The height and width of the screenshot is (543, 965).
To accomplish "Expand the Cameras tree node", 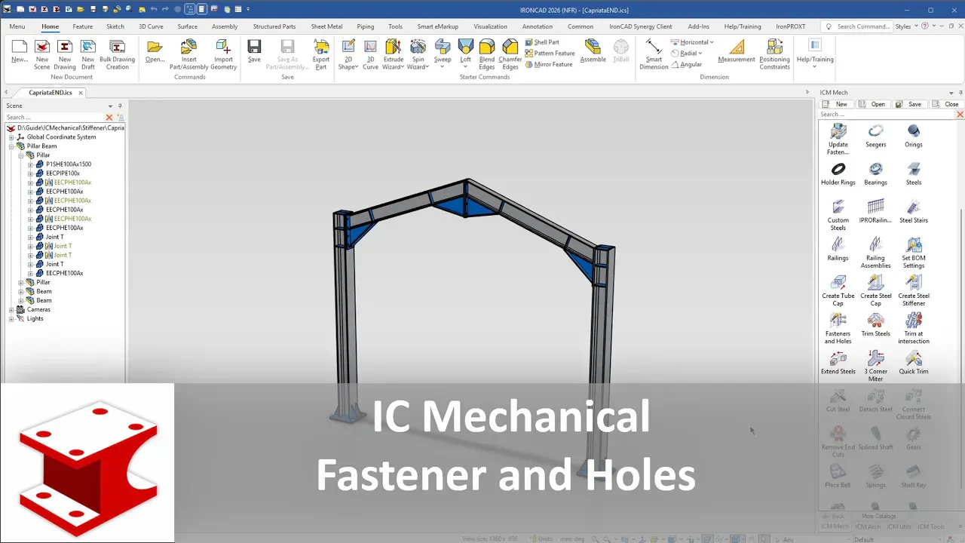I will point(11,309).
